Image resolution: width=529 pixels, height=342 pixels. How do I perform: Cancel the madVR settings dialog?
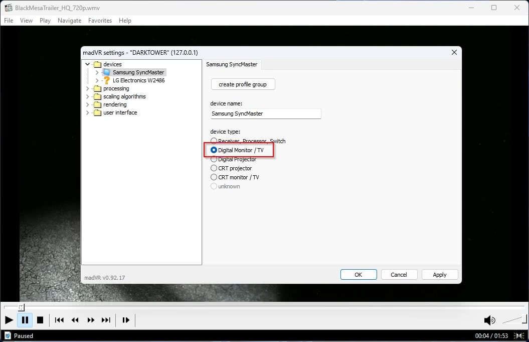click(399, 274)
